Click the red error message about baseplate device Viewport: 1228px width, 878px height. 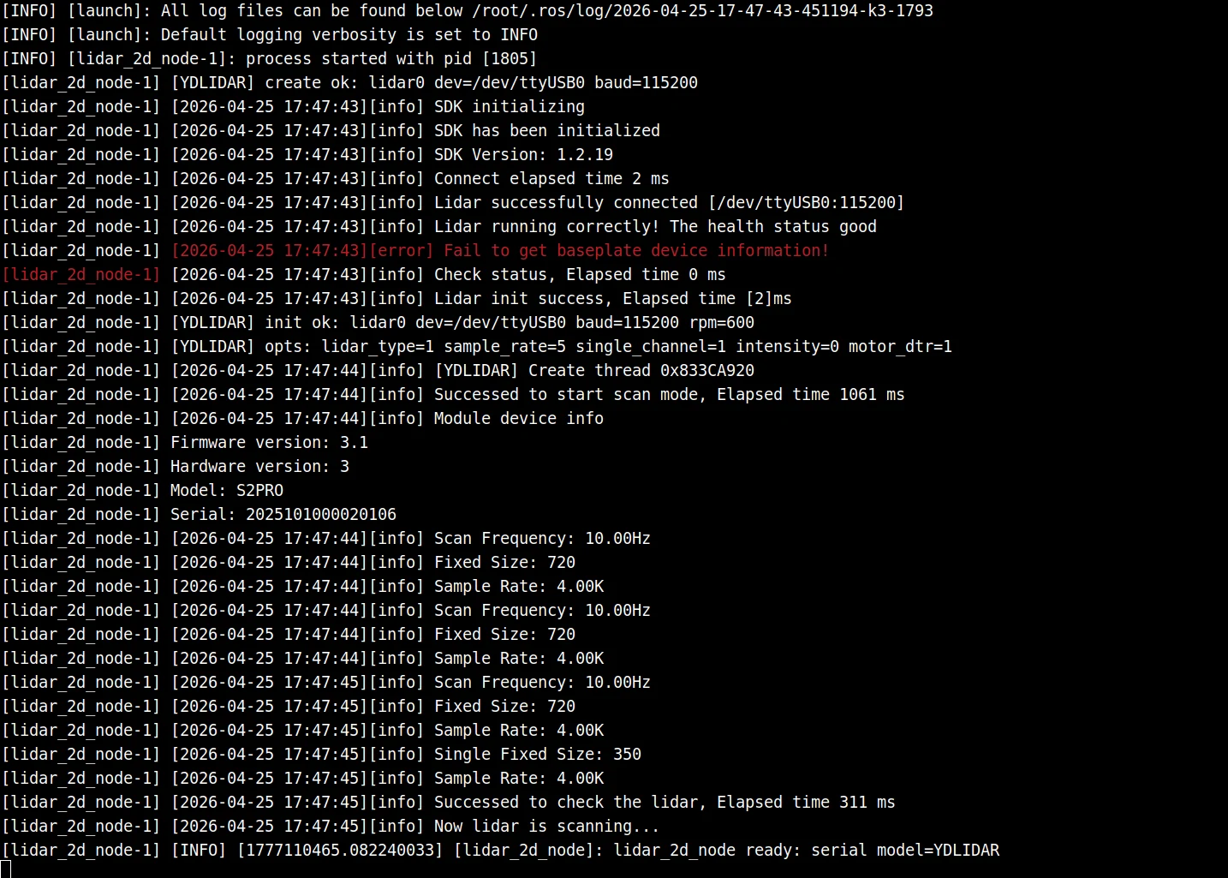click(x=500, y=251)
